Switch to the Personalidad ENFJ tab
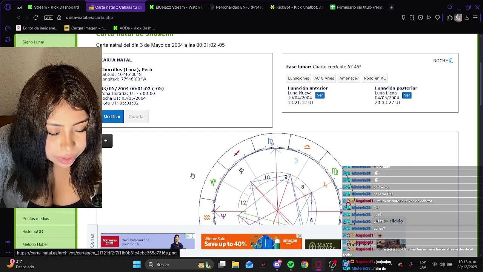483x272 pixels. pyautogui.click(x=237, y=7)
